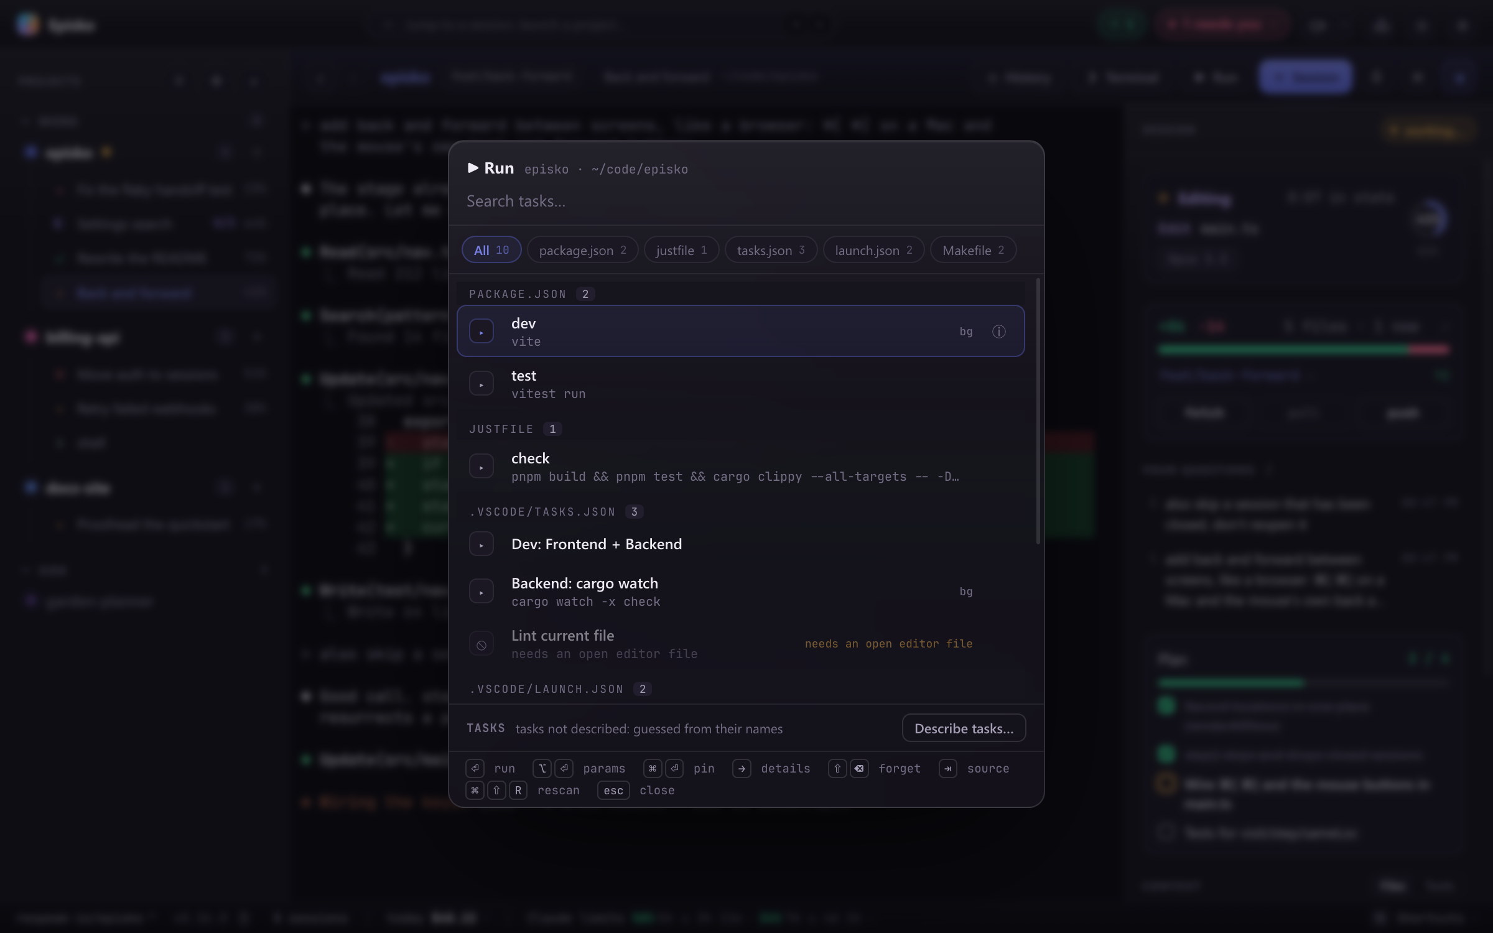Focus the Search tasks input field
This screenshot has width=1493, height=933.
tap(745, 201)
